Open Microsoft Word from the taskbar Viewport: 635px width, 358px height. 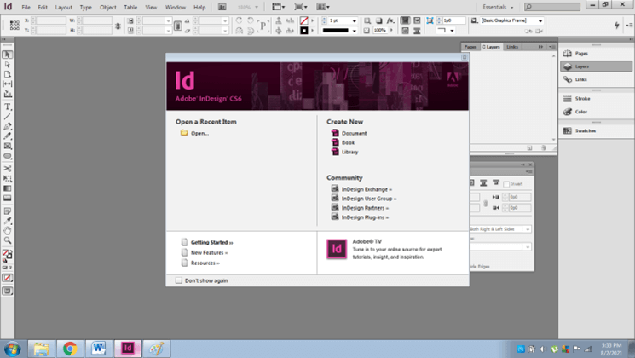click(x=99, y=349)
